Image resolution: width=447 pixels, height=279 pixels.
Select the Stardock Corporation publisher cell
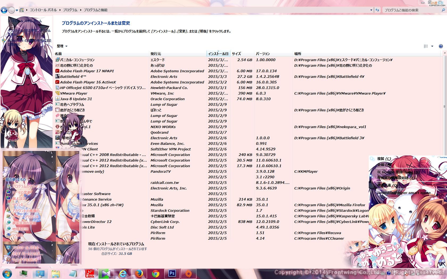(170, 210)
